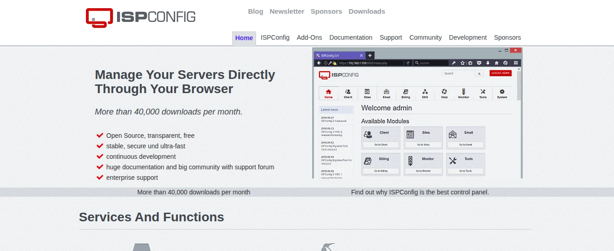Open the Development navigation item
Screen dimensions: 614x251
pyautogui.click(x=468, y=37)
